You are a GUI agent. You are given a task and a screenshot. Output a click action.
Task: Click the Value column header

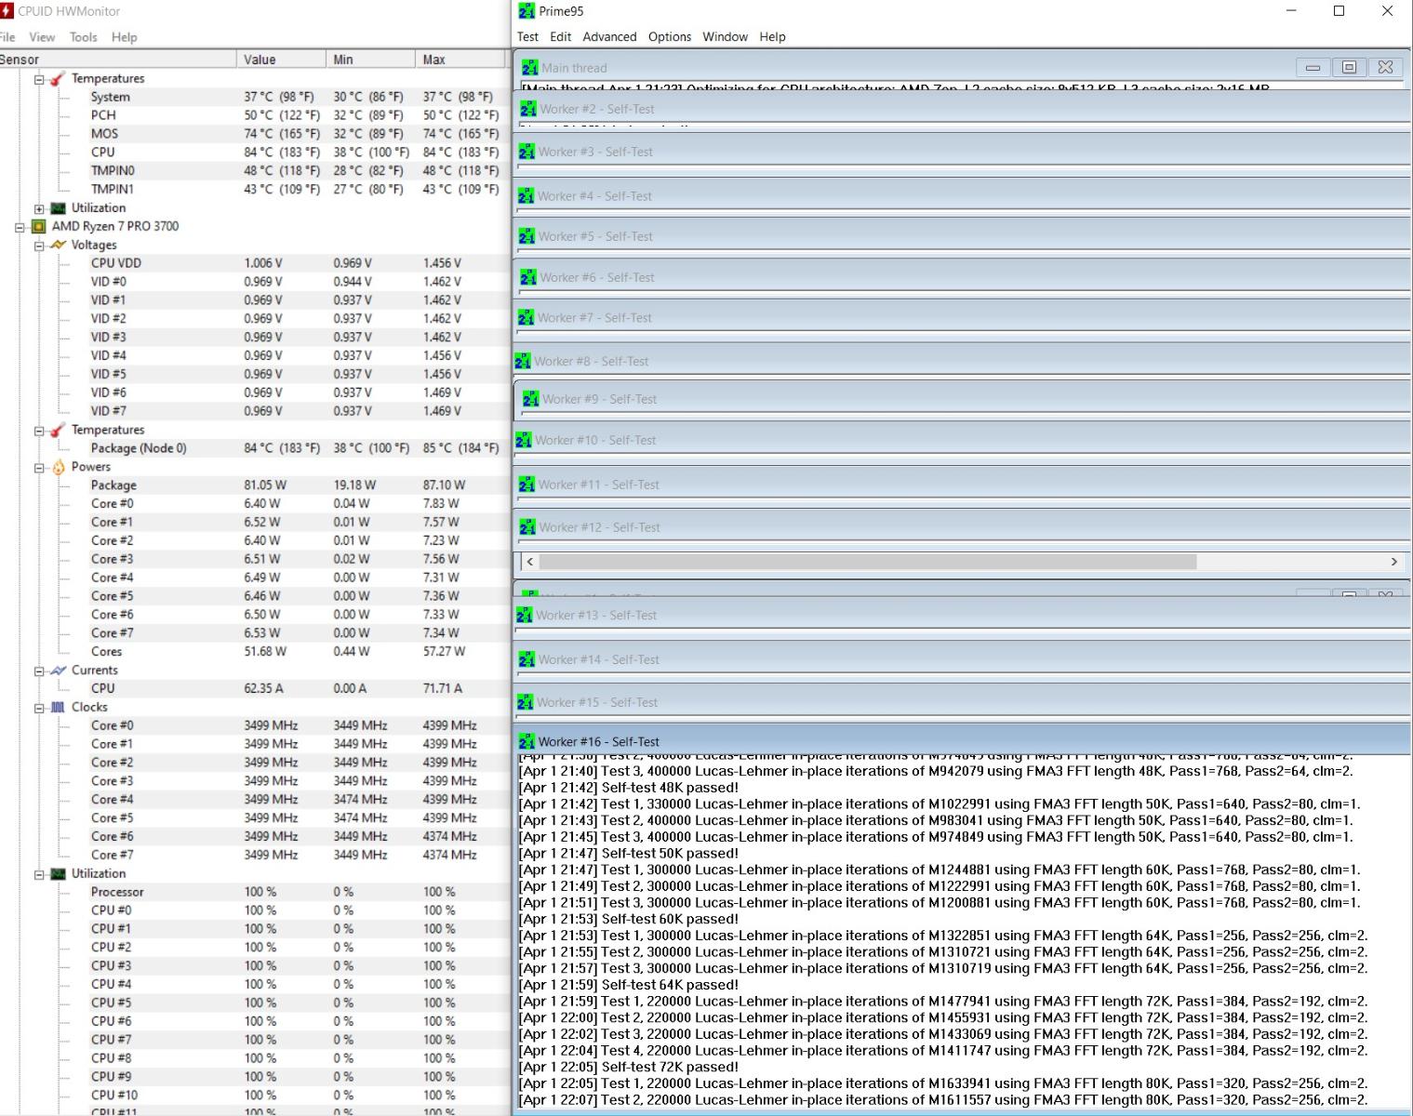point(281,60)
